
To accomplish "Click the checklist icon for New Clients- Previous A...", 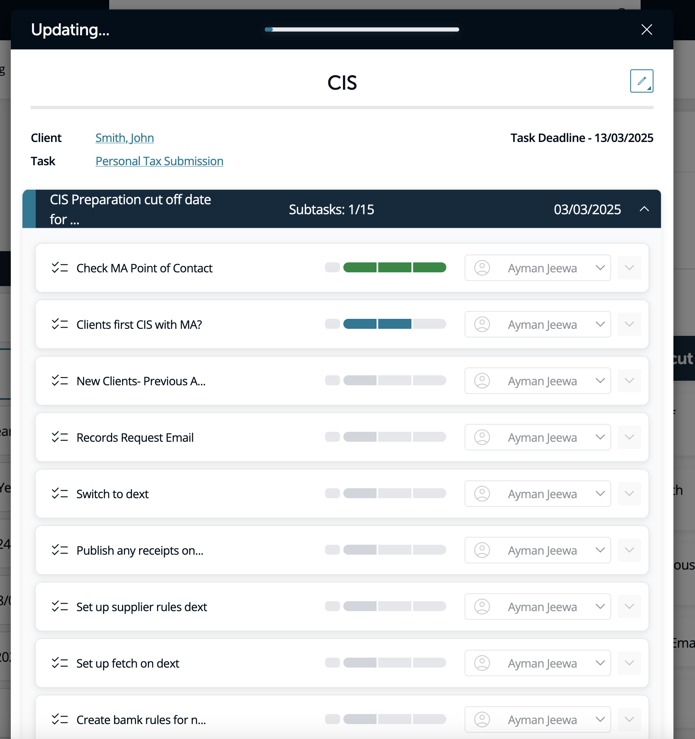I will (60, 381).
